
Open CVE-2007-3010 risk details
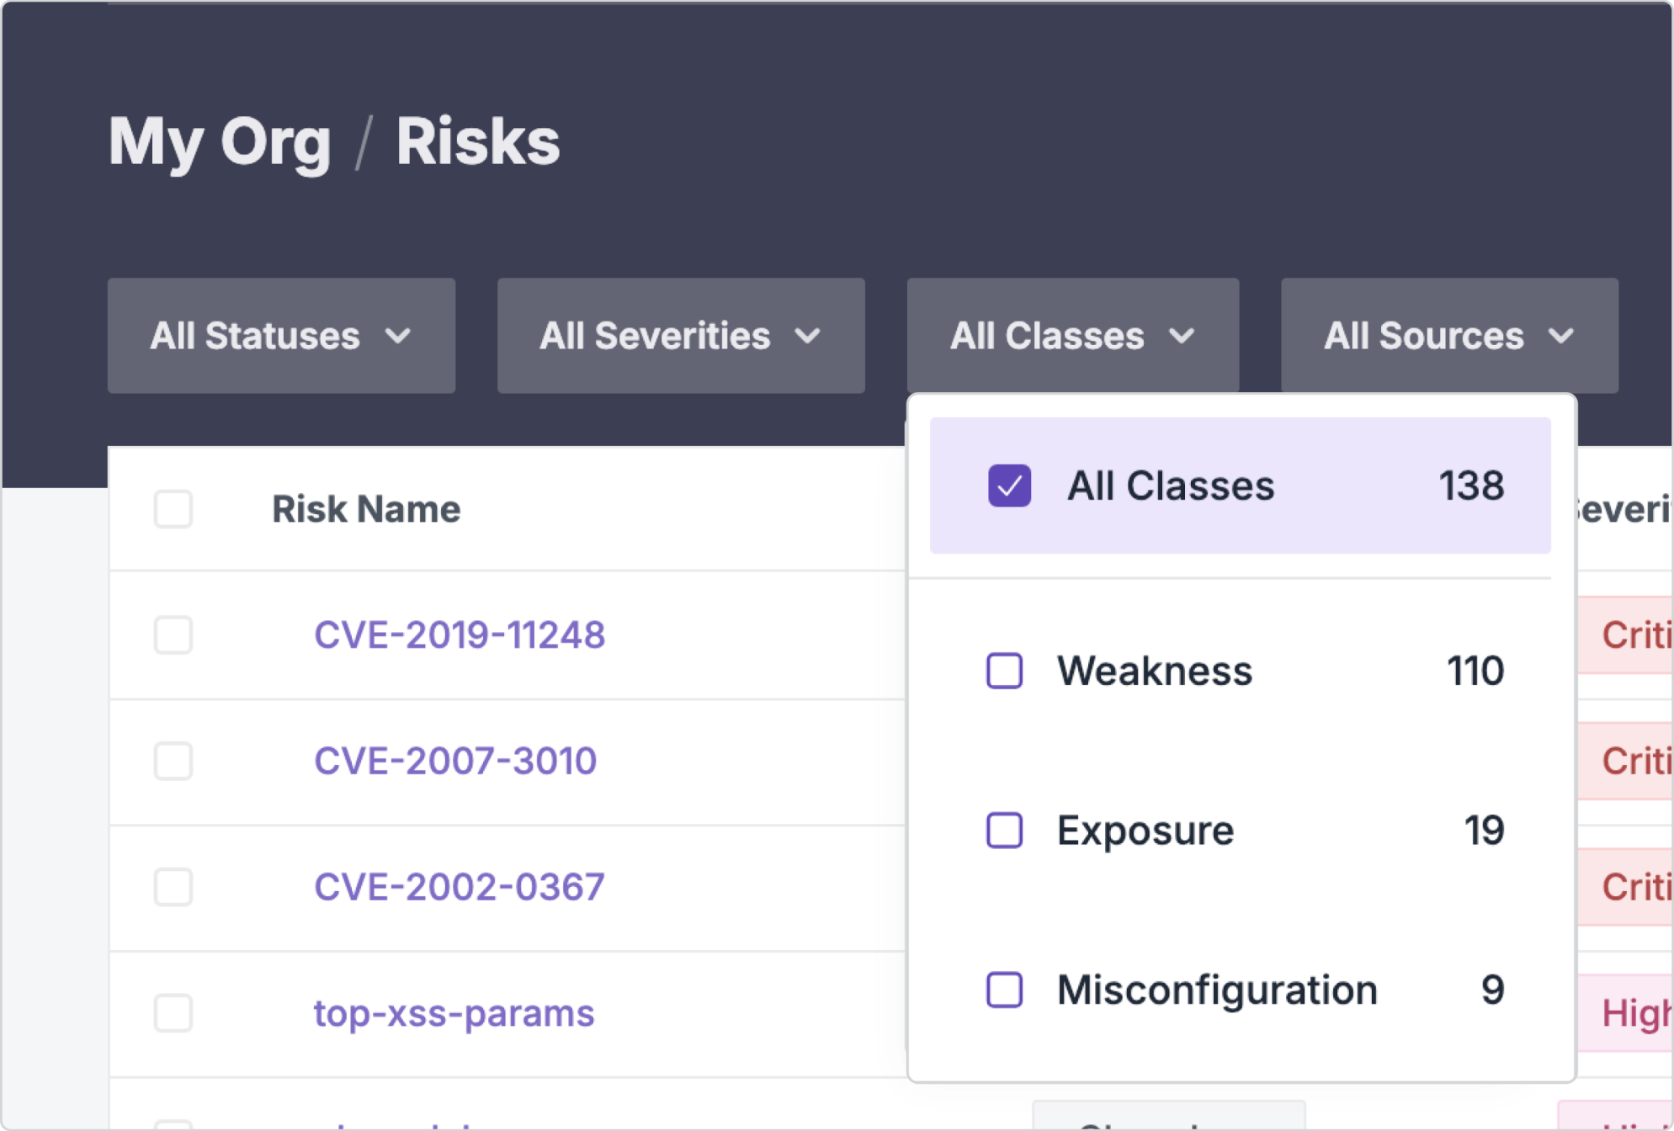(454, 761)
